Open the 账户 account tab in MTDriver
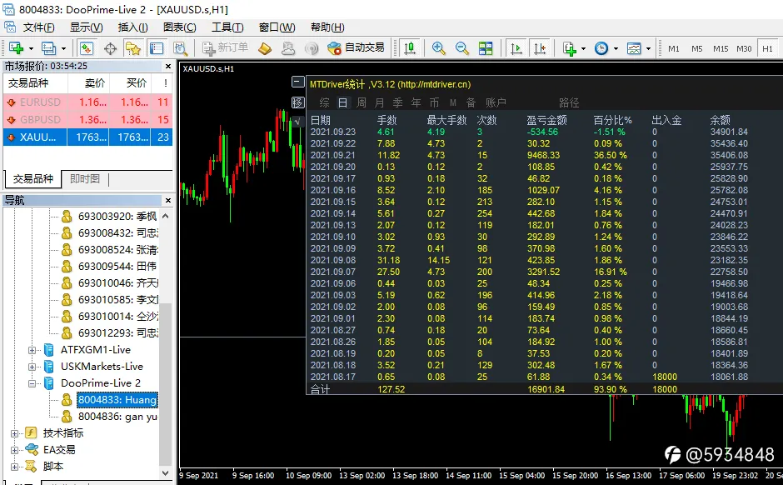Screen dimensions: 783x485 tap(496, 102)
